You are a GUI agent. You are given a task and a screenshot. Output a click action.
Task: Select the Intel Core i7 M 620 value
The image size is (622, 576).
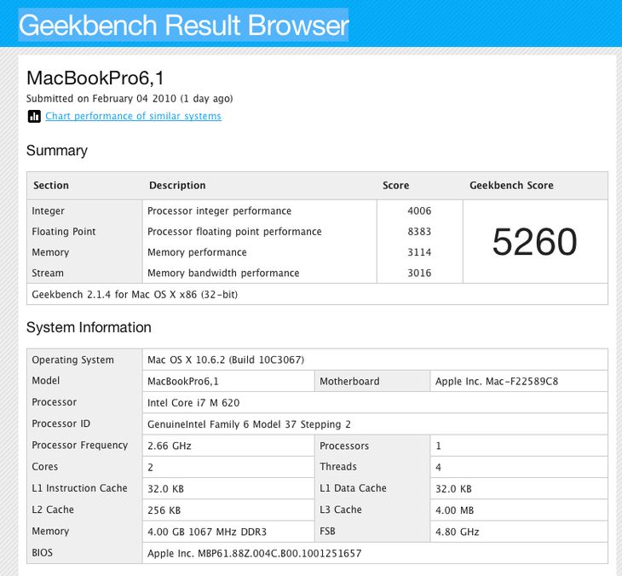193,403
